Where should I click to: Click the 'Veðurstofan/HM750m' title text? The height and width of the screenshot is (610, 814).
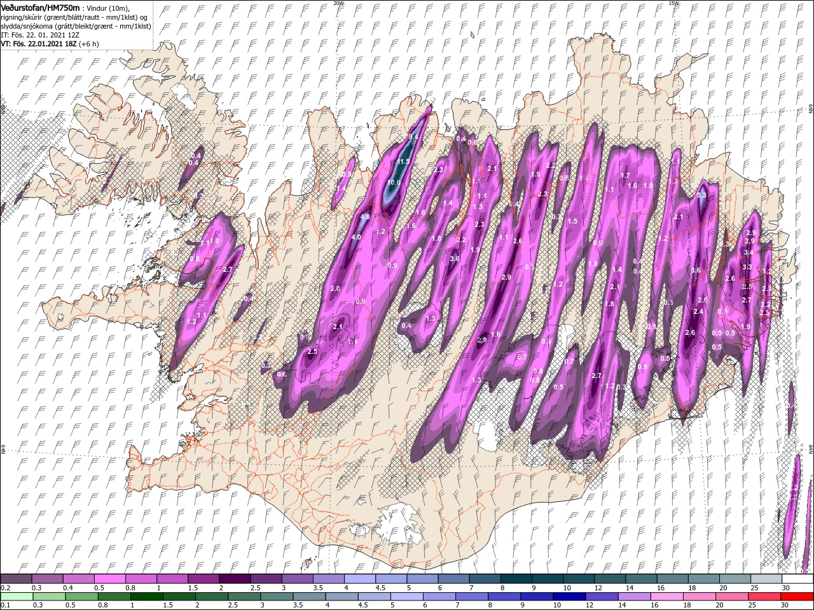tap(40, 7)
